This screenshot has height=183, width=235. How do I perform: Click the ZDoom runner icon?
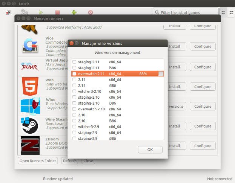tap(30, 146)
